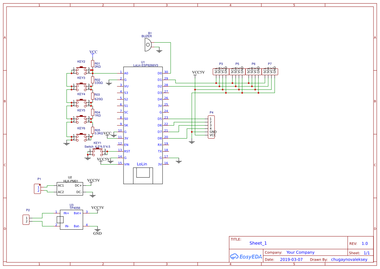Pick the P6 I2C connector symbol
The width and height of the screenshot is (380, 269).
coord(254,72)
